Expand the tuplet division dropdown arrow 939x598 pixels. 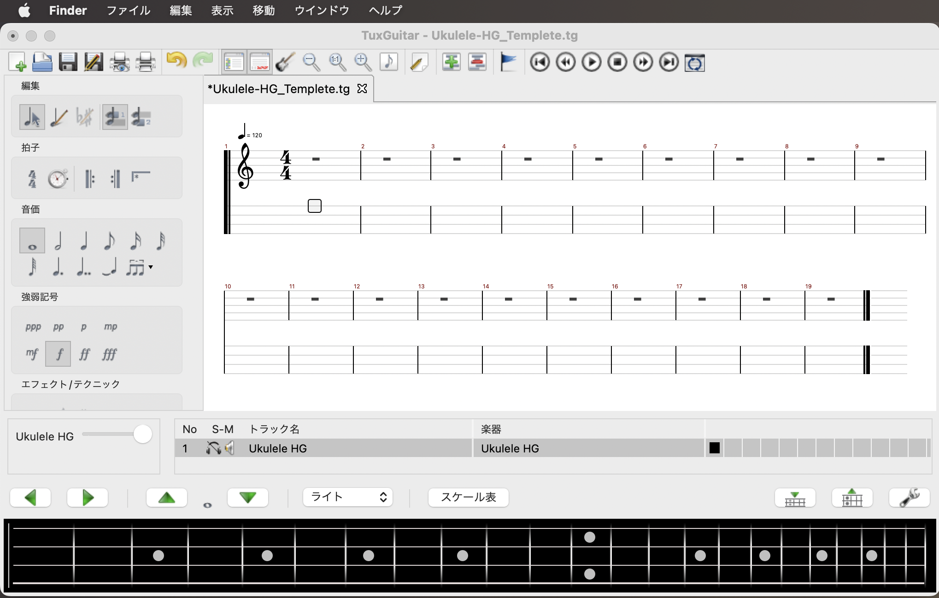tap(151, 267)
